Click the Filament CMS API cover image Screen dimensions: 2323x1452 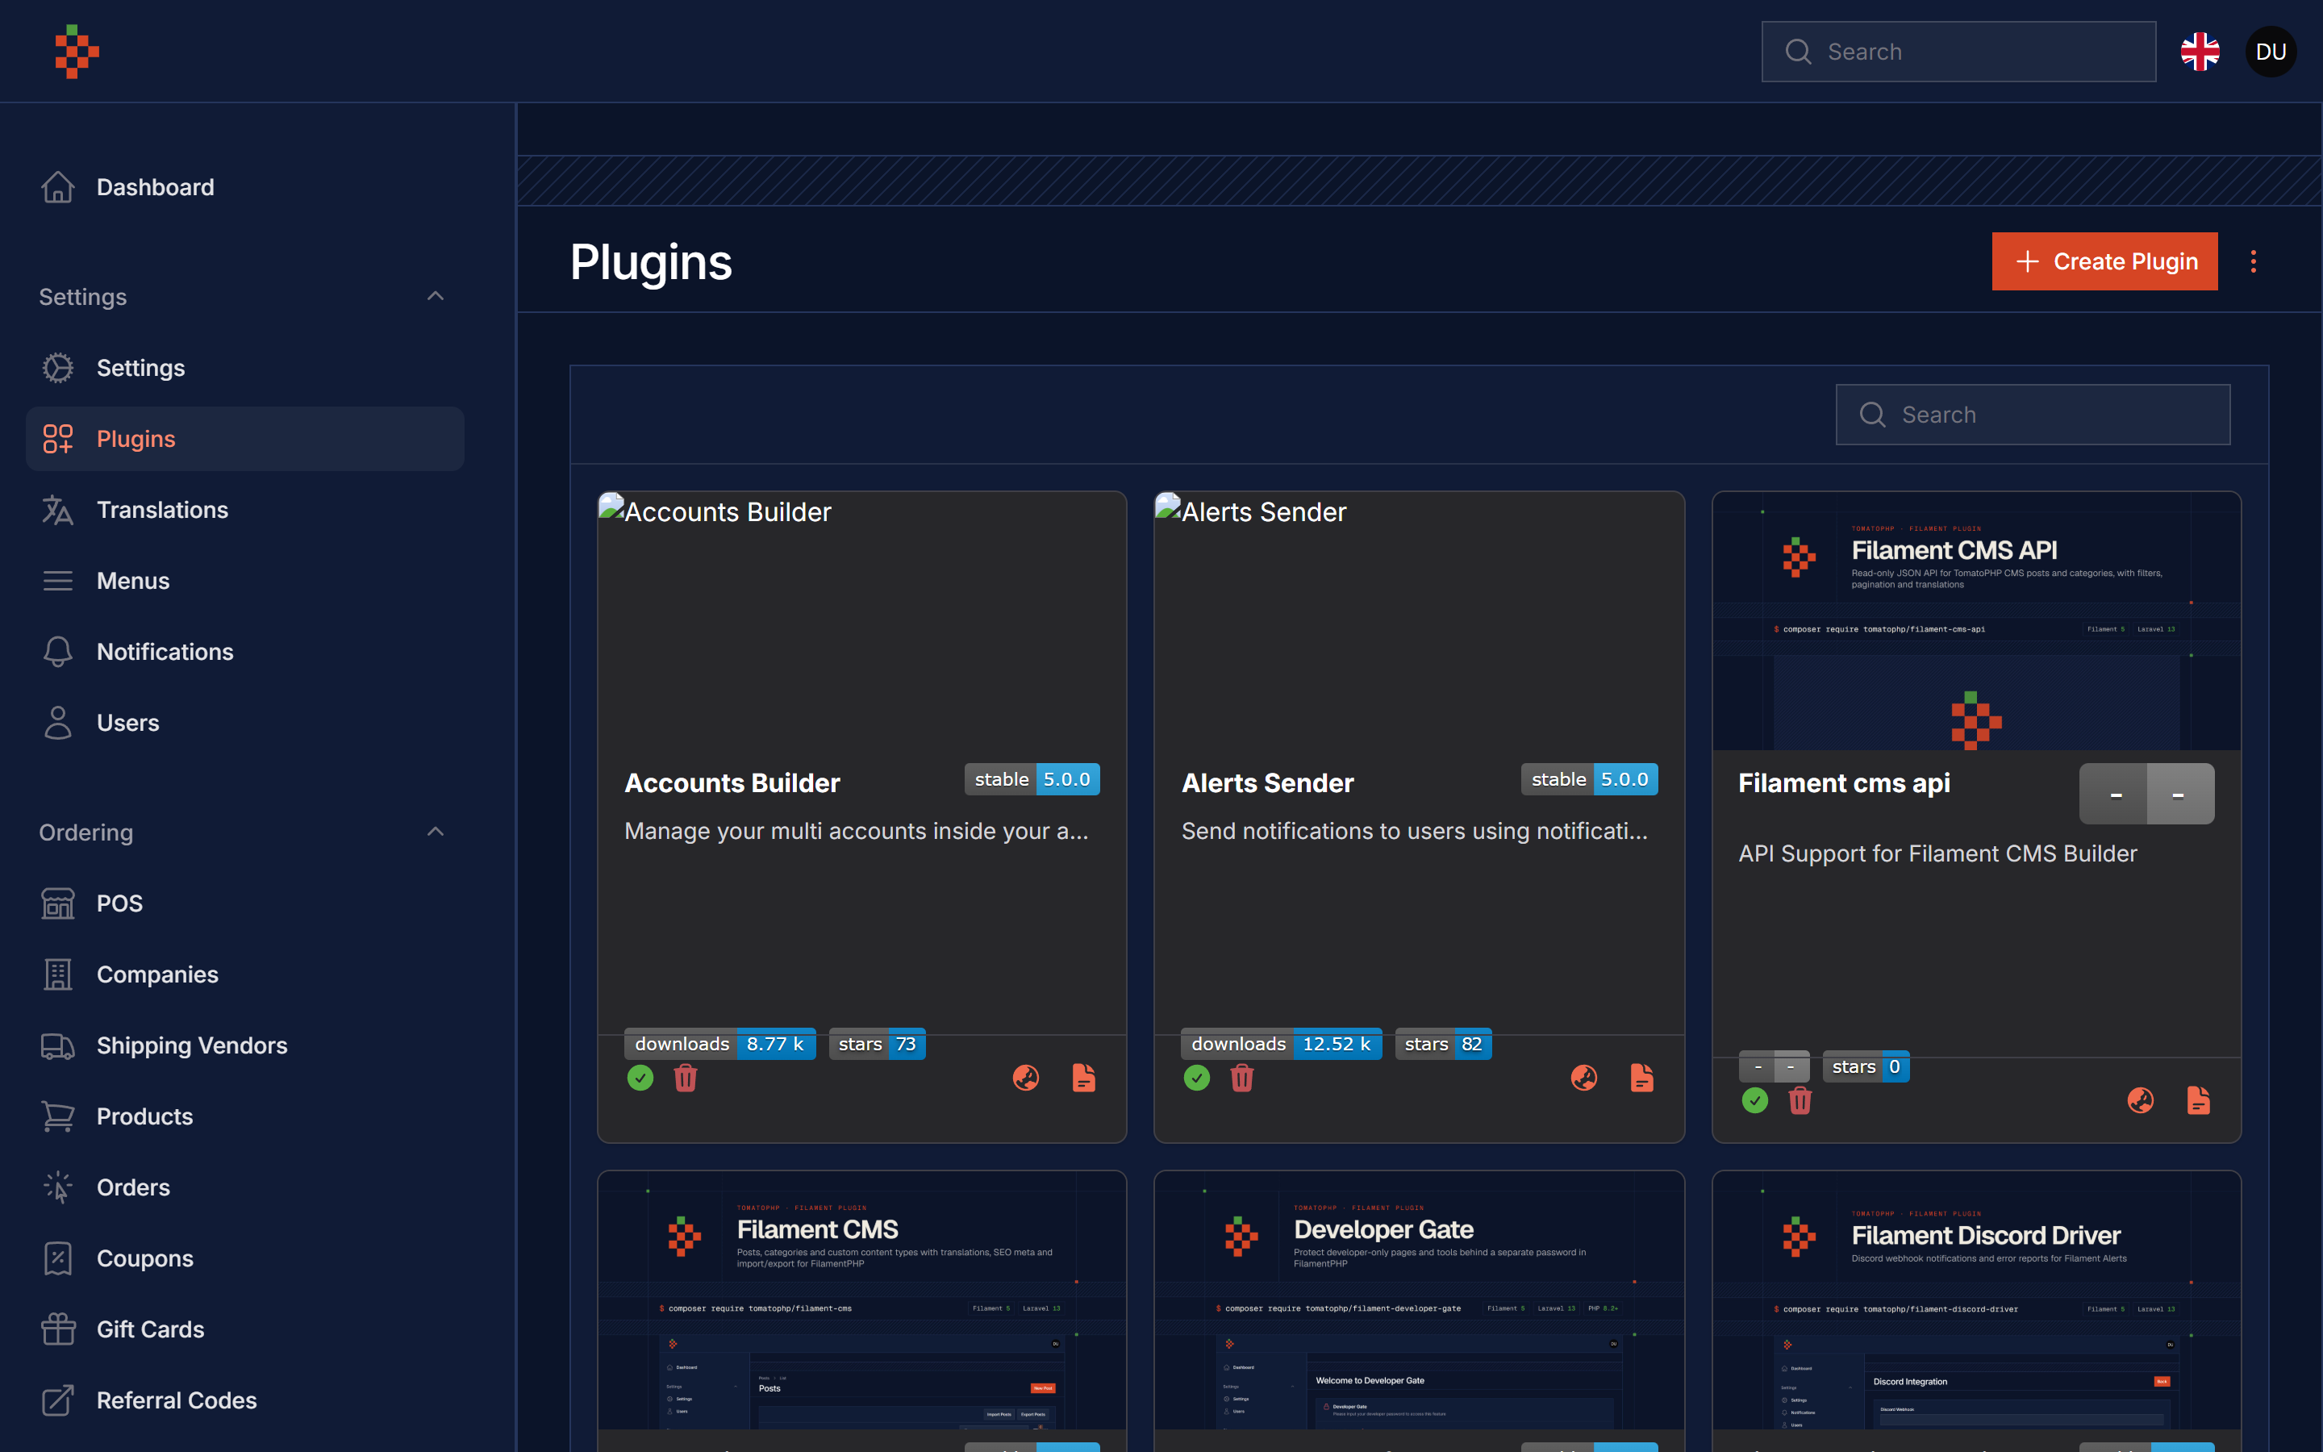point(1976,621)
